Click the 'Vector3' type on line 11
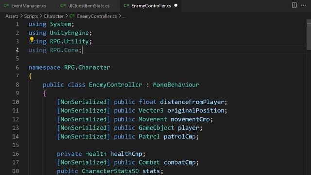Image resolution: width=311 pixels, height=175 pixels. point(151,110)
